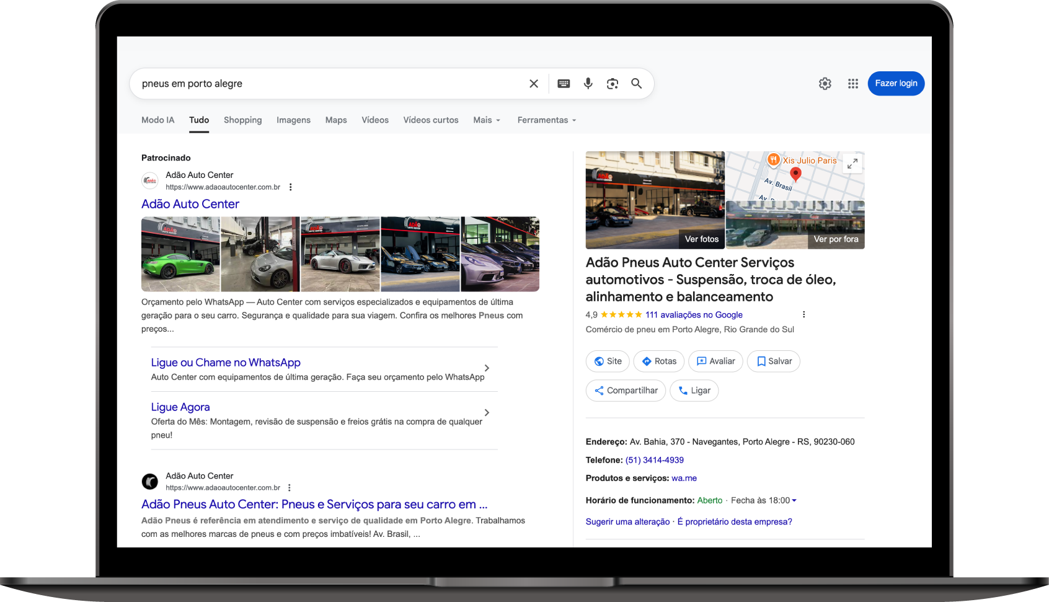Click the sponsored URL https://www.adaoautocenter.com.br
Image resolution: width=1049 pixels, height=602 pixels.
pos(223,187)
